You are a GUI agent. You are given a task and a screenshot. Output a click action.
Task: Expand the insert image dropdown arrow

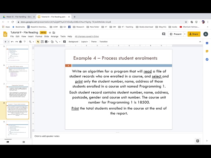(48, 42)
